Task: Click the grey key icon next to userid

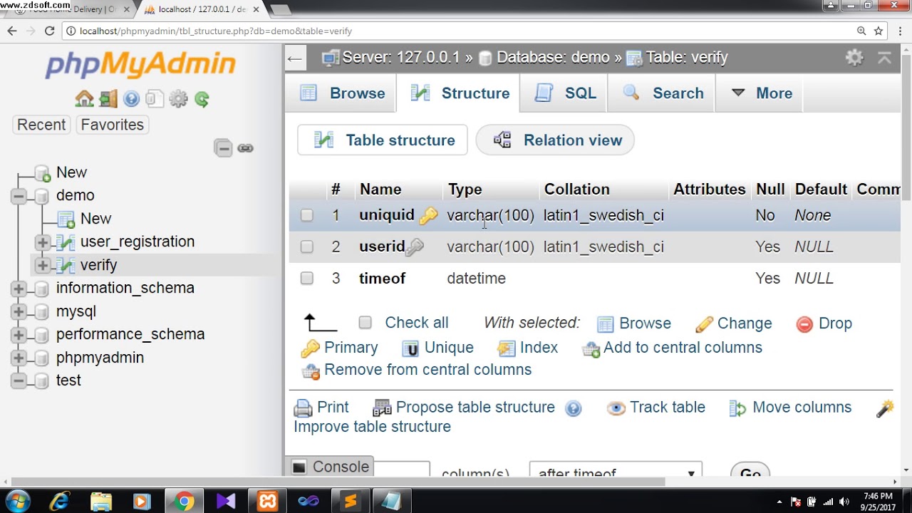Action: [x=415, y=247]
